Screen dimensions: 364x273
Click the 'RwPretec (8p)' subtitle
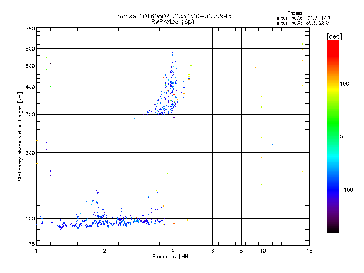pos(172,22)
